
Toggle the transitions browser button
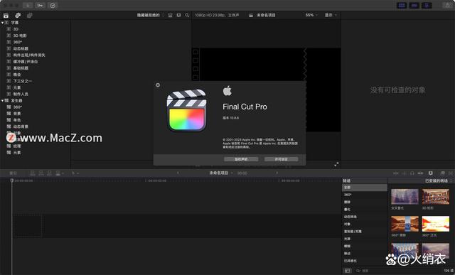(x=451, y=173)
